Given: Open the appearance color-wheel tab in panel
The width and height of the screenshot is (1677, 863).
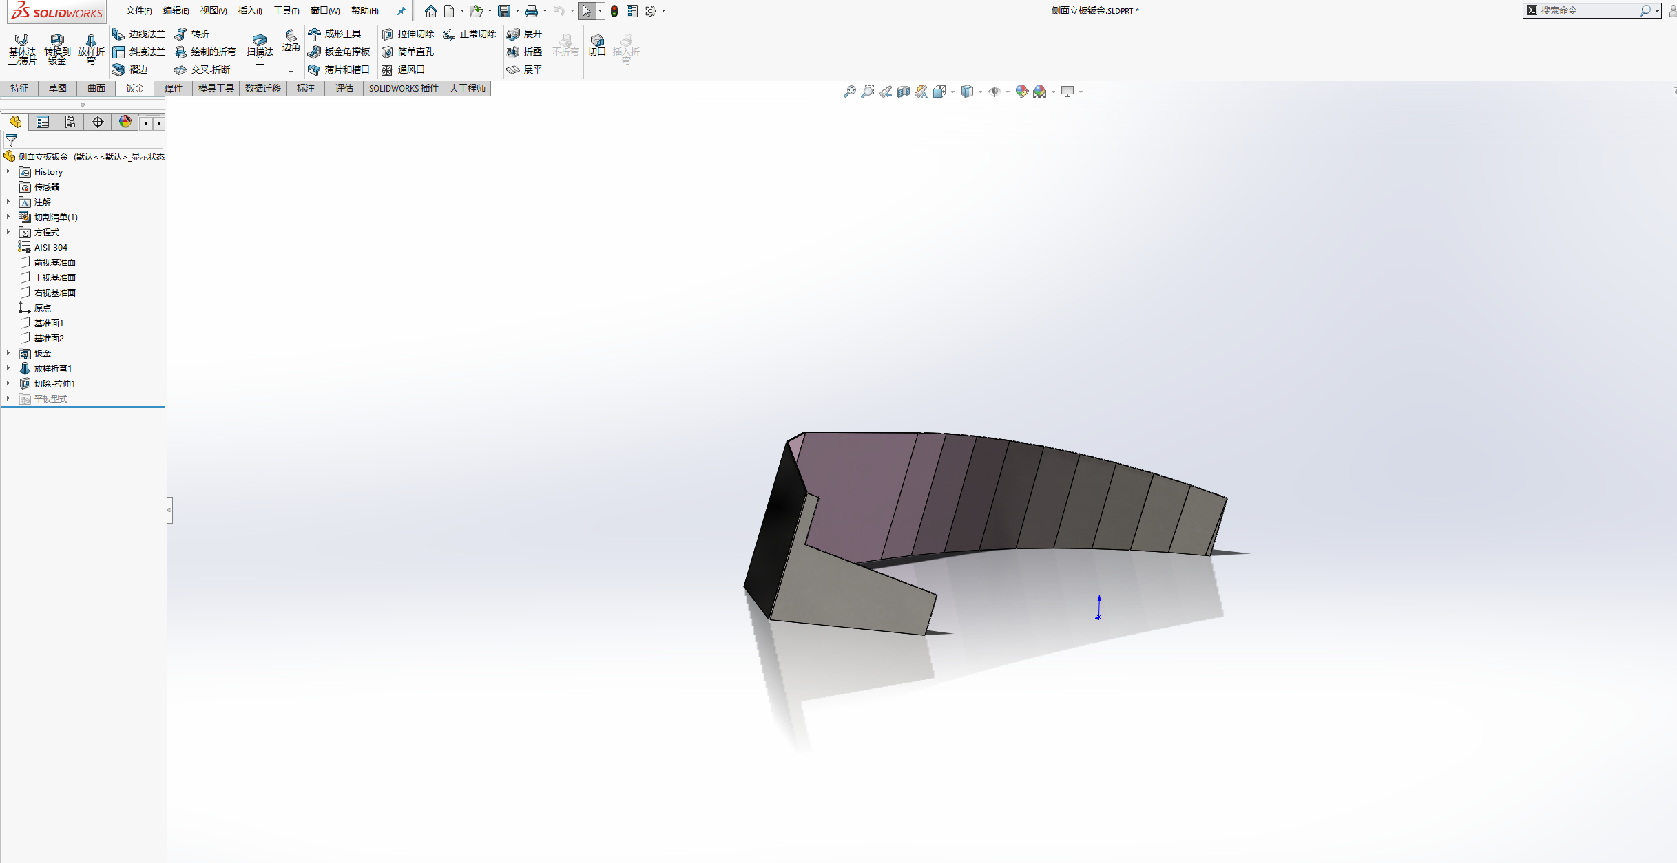Looking at the screenshot, I should 125,122.
